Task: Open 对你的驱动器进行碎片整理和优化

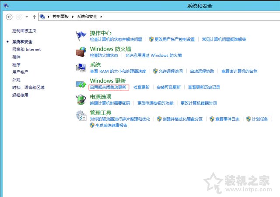Action: pos(120,119)
